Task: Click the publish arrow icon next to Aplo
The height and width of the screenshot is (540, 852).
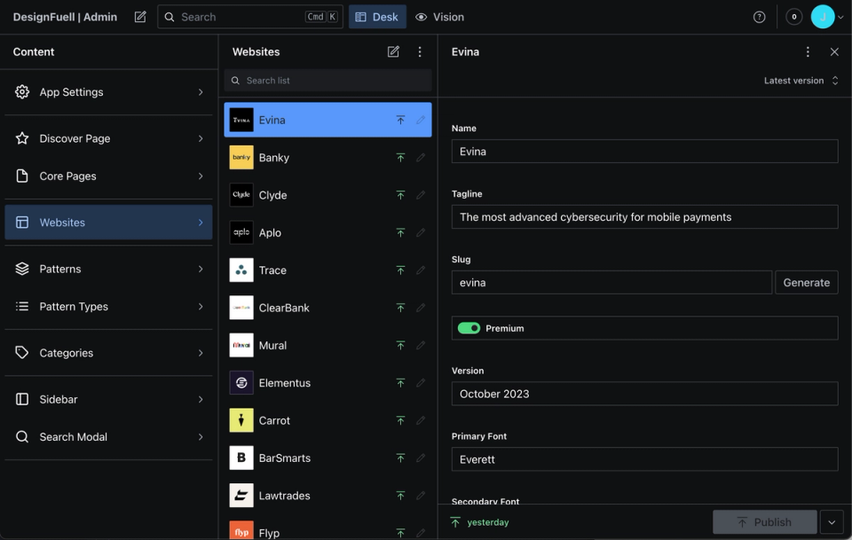Action: pos(400,232)
